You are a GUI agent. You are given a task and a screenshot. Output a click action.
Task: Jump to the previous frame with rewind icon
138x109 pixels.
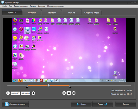tap(64, 93)
